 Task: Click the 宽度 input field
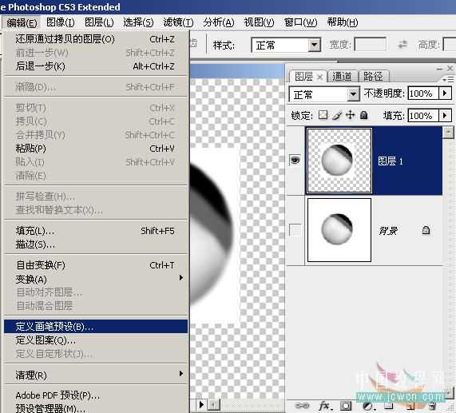pyautogui.click(x=371, y=45)
